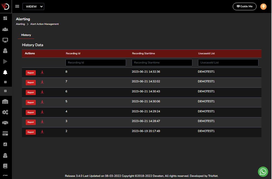Screen dimensions: 272x179
Task: Open Report for recording 6
Action: pos(31,93)
